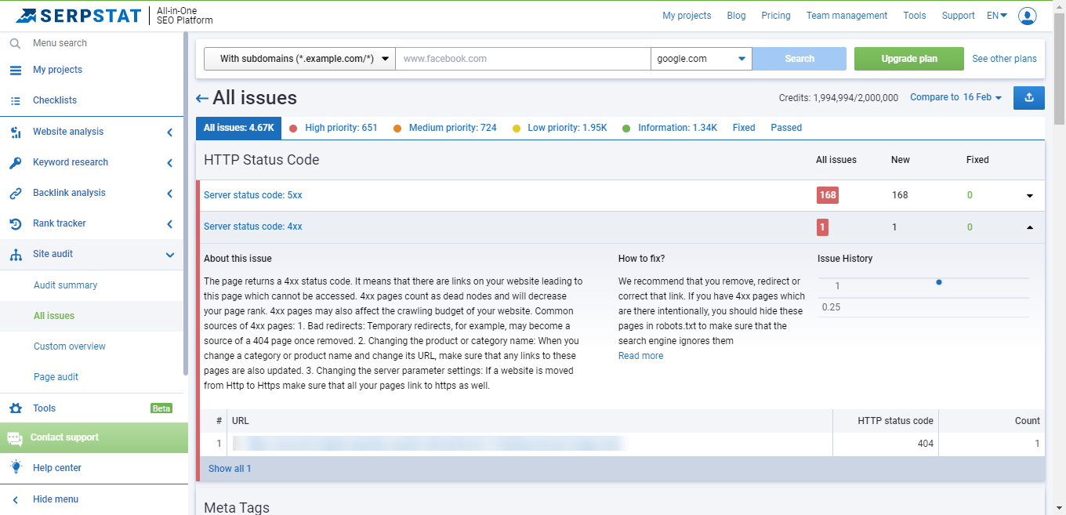
Task: Open the With subdomains dropdown
Action: [x=299, y=58]
